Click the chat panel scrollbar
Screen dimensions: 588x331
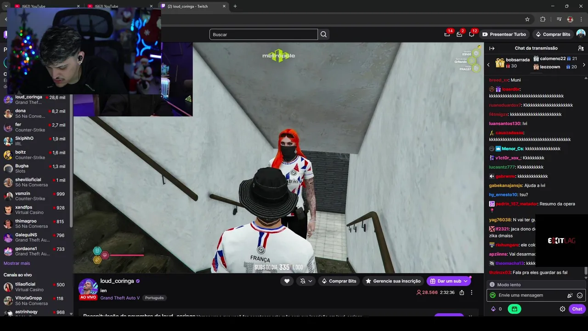coord(585,271)
